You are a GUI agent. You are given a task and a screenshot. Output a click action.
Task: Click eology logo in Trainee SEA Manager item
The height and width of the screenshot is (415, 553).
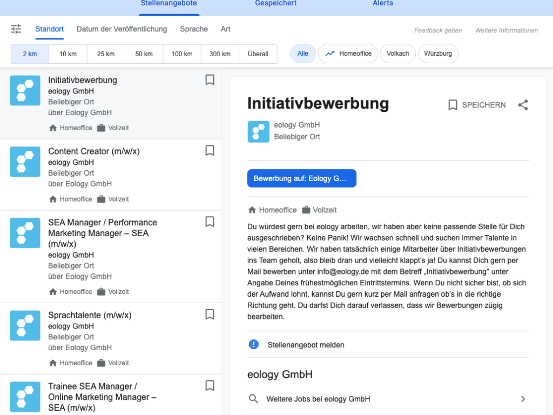[25, 397]
